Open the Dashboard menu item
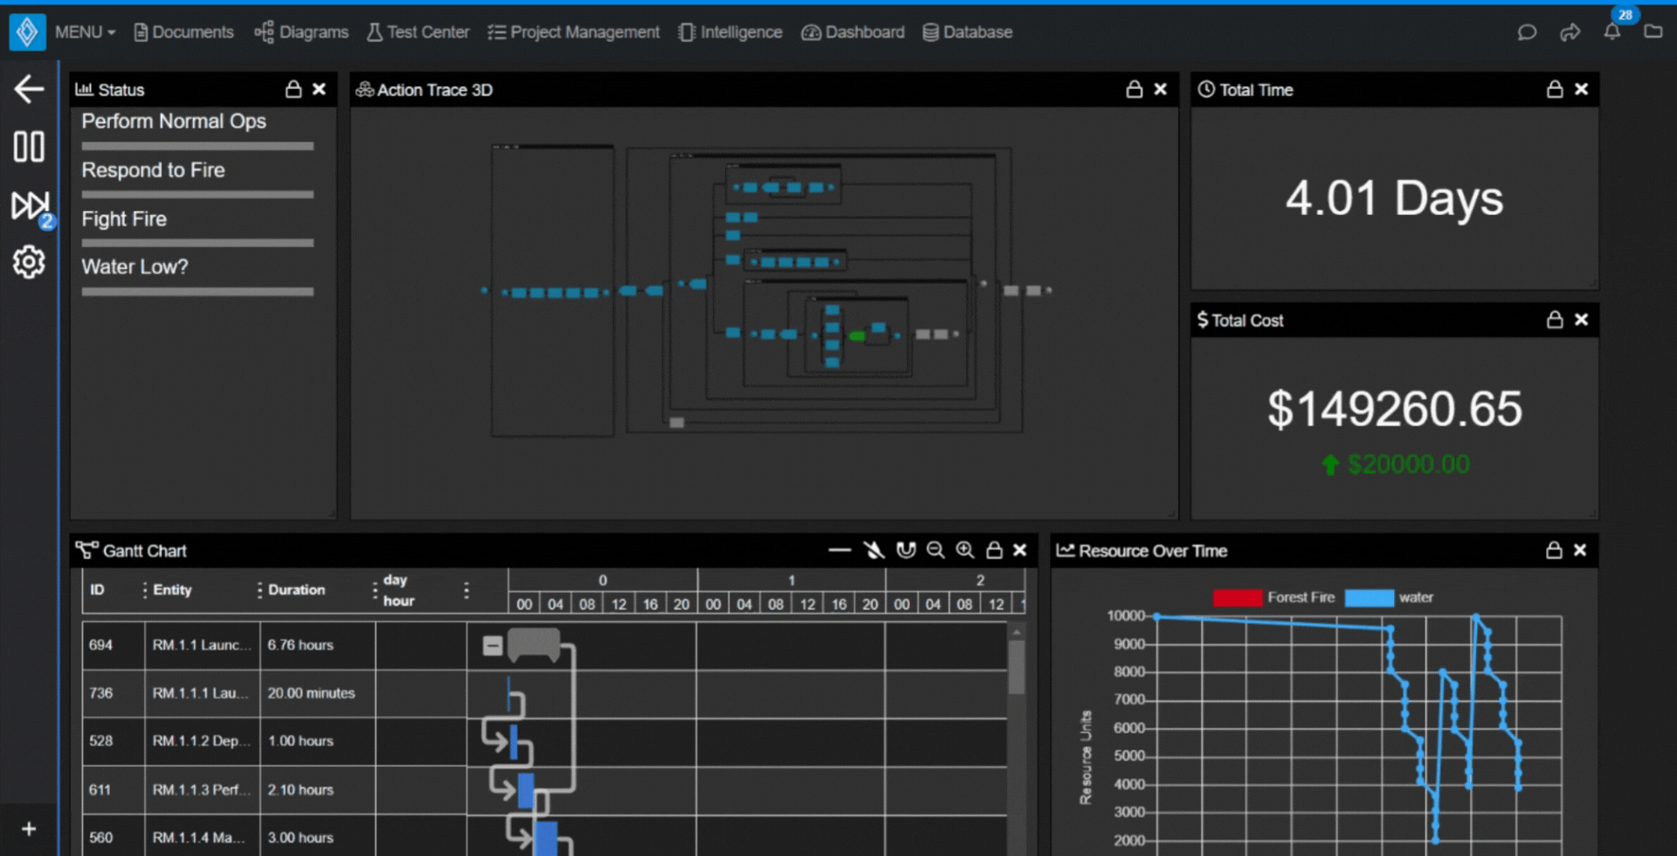1677x856 pixels. tap(852, 32)
